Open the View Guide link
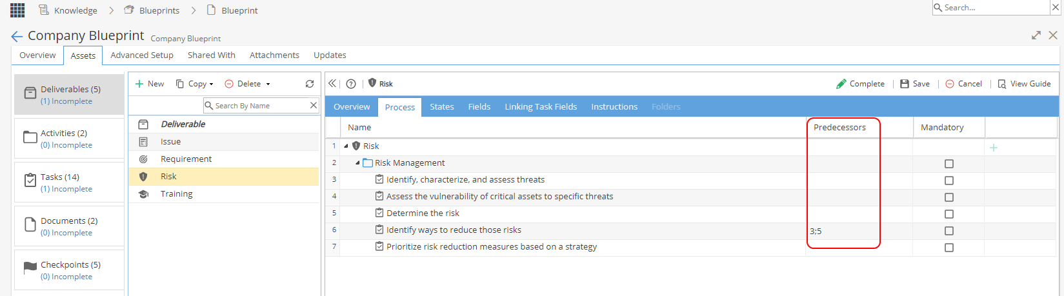This screenshot has height=296, width=1064. [1024, 84]
